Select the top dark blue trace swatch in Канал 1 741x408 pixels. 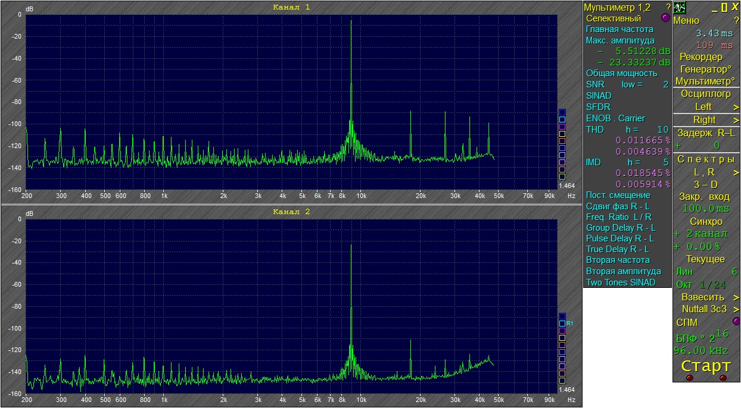point(562,112)
